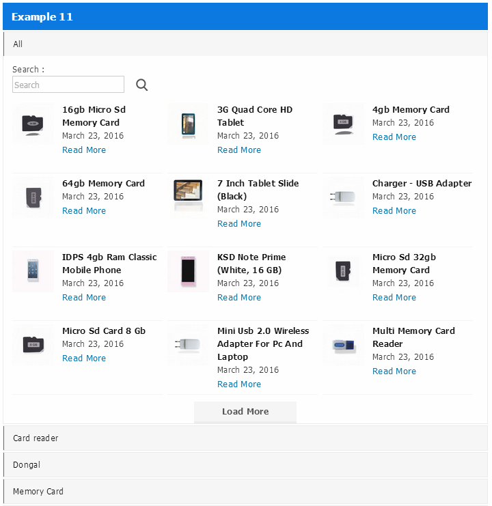Screen dimensions: 492x506
Task: Open the KSD Note Prime phone image
Action: [x=188, y=271]
